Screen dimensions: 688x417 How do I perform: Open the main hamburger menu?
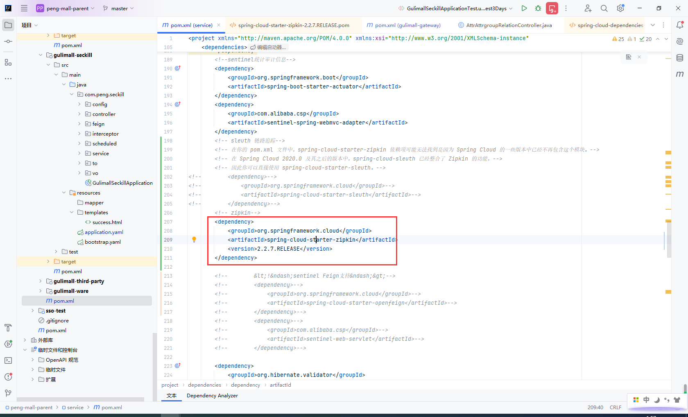24,8
